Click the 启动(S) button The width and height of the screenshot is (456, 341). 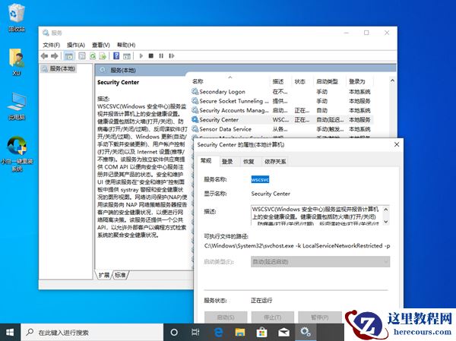coord(226,317)
